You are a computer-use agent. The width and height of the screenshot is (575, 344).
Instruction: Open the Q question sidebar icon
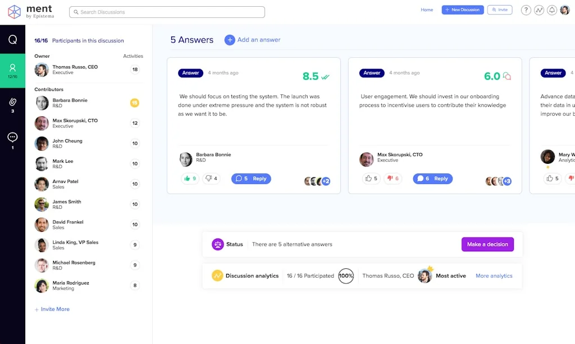12,39
